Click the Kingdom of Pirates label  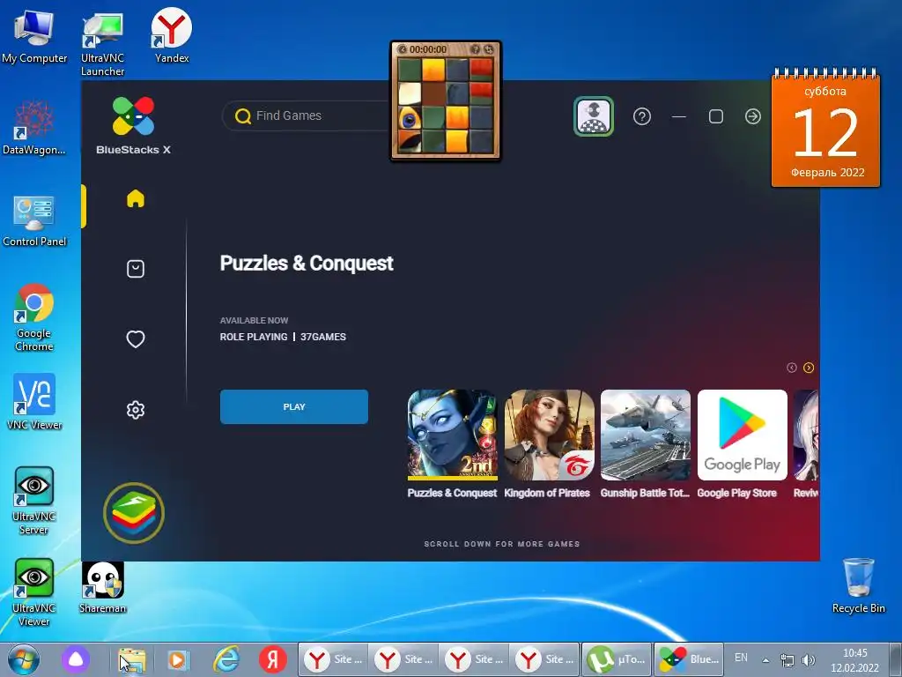point(547,493)
